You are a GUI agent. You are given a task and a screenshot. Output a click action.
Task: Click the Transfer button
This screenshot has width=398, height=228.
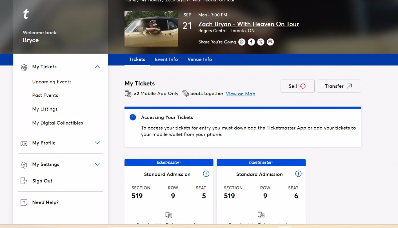pyautogui.click(x=339, y=86)
